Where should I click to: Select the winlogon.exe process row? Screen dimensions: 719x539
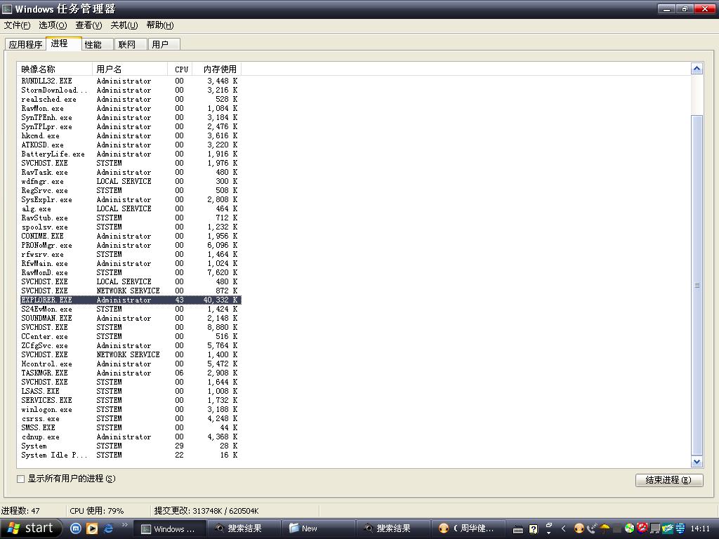[130, 409]
